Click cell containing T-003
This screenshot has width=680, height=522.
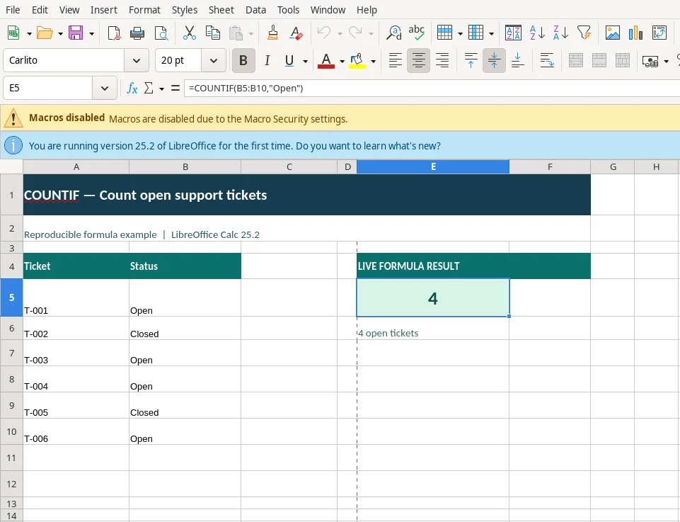click(76, 353)
